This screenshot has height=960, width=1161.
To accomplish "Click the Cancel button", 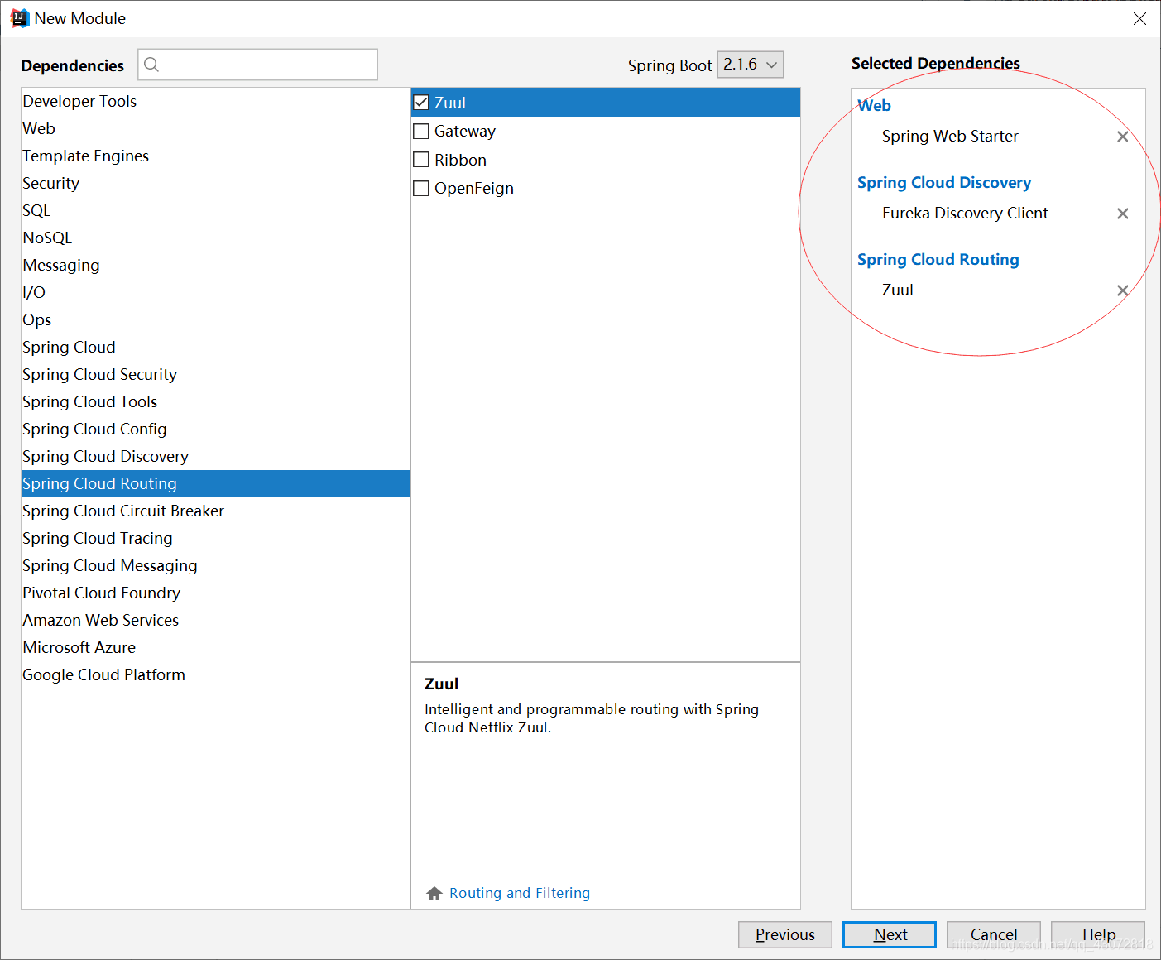I will pyautogui.click(x=994, y=934).
